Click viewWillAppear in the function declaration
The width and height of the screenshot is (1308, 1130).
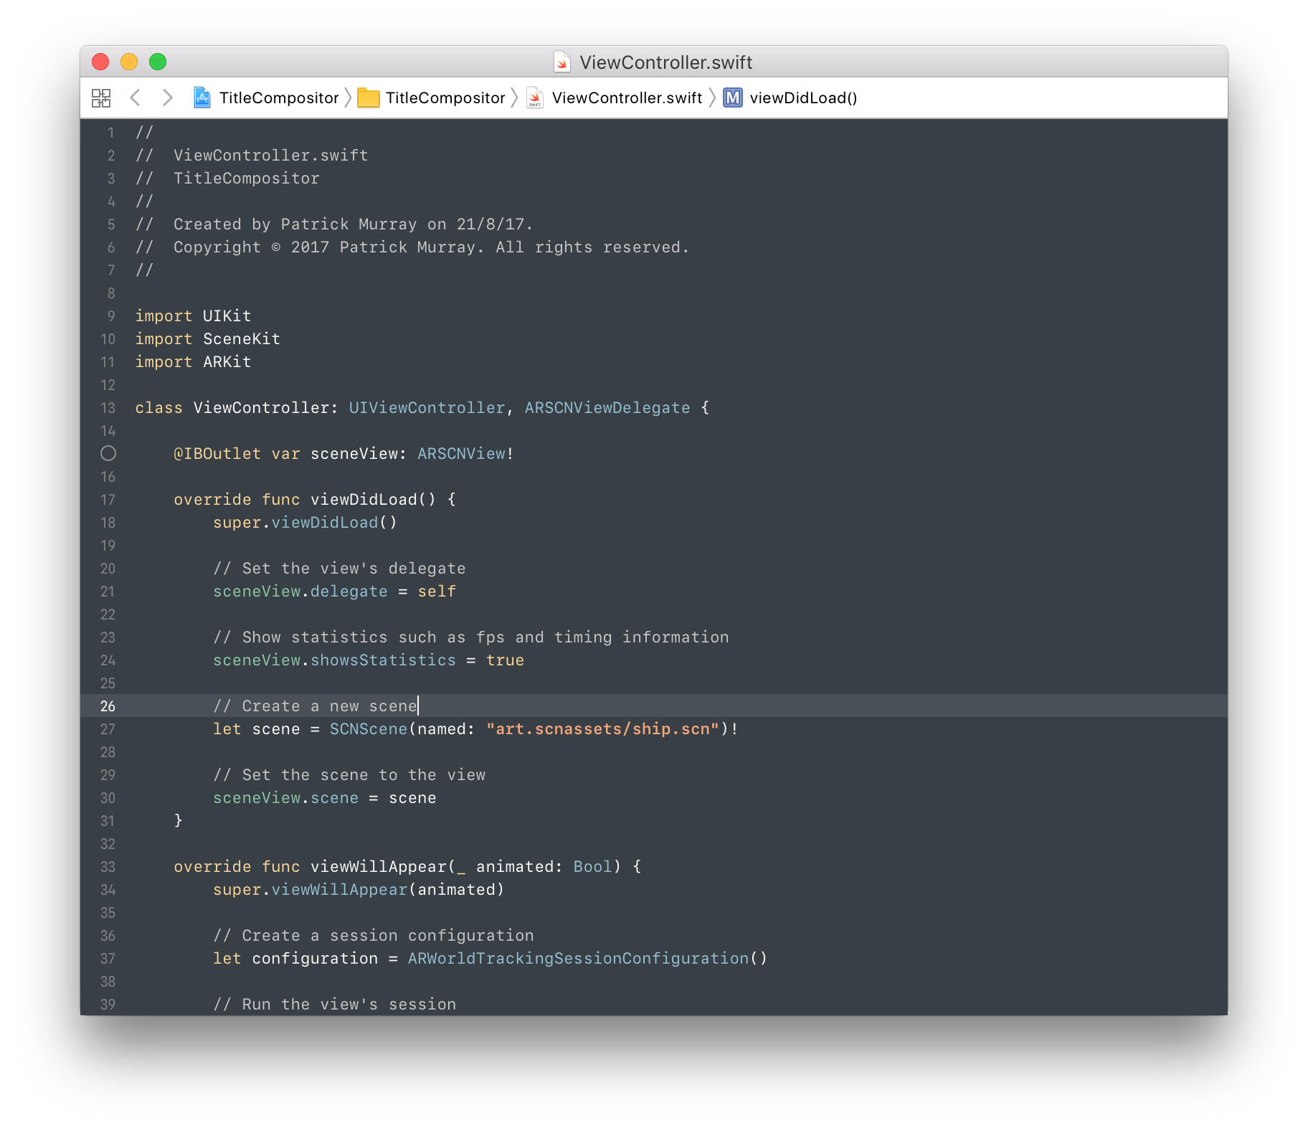point(379,867)
